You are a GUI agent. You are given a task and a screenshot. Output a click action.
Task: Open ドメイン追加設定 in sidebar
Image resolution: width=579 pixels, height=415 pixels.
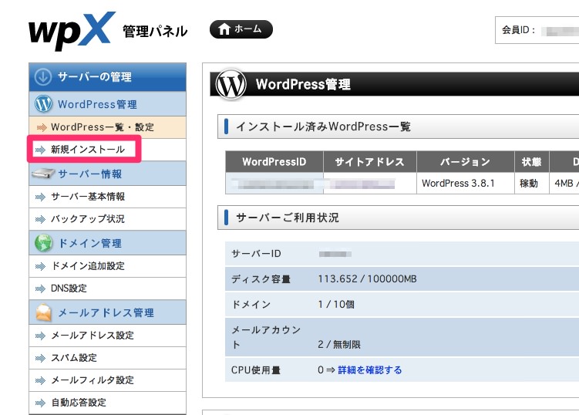coord(107,266)
